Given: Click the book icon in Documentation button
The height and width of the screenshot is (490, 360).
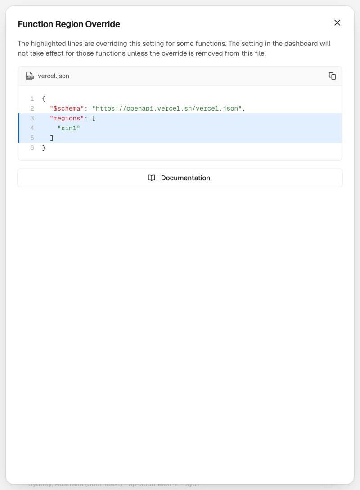Looking at the screenshot, I should point(152,178).
